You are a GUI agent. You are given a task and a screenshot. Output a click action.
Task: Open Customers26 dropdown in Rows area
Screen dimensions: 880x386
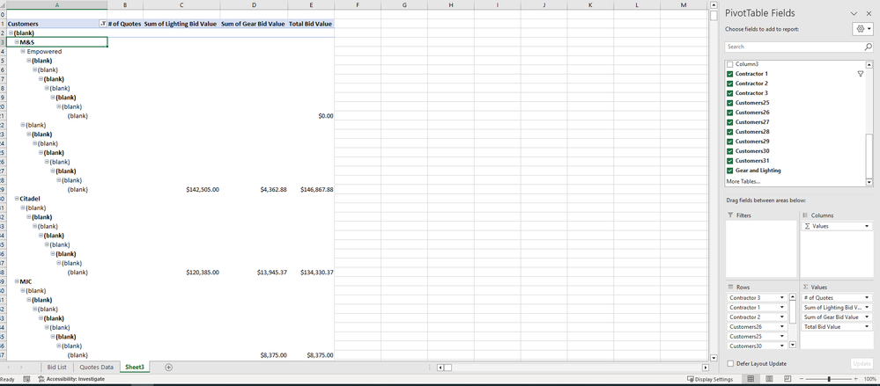point(782,326)
